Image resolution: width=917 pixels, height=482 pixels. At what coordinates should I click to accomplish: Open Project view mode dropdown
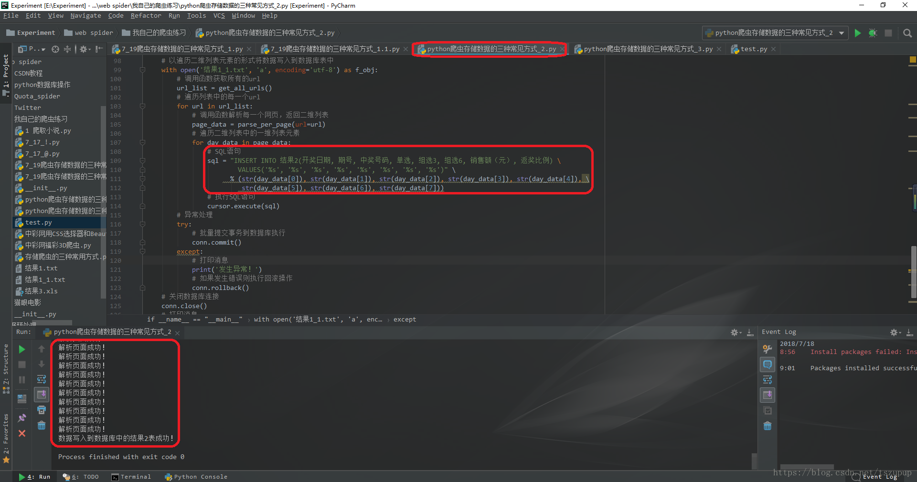pos(32,49)
